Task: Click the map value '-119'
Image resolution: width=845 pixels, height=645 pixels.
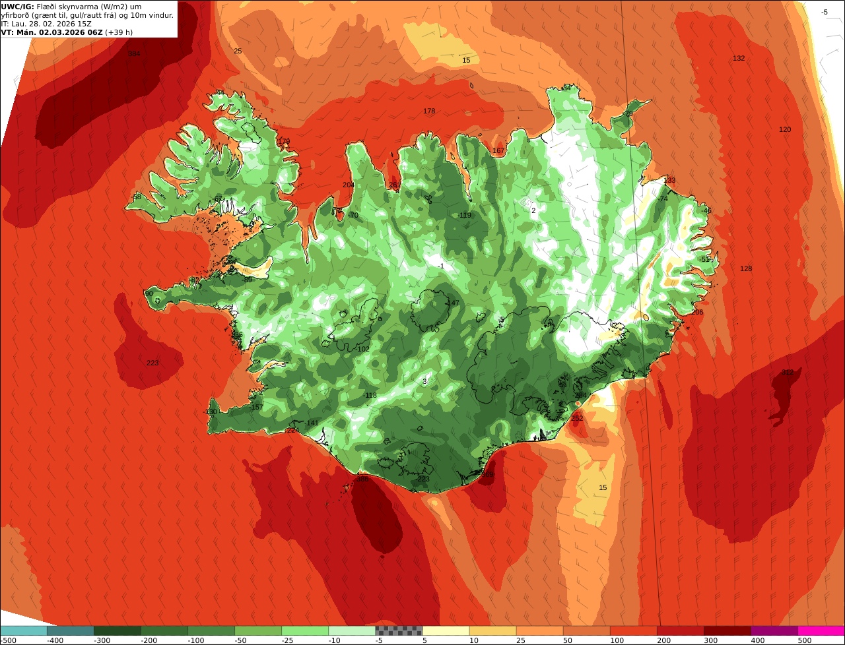Action: pos(464,215)
